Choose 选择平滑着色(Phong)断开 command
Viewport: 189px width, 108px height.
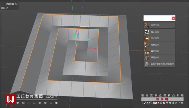[159, 64]
